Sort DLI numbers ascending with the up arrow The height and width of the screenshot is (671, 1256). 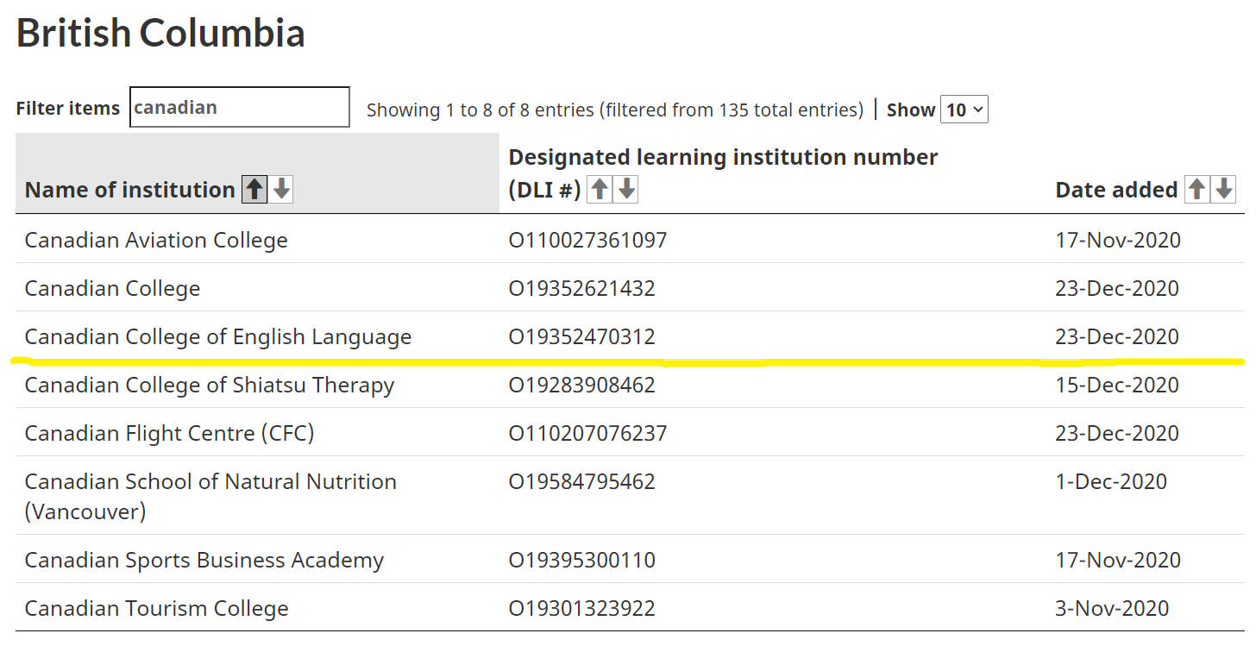click(x=600, y=190)
